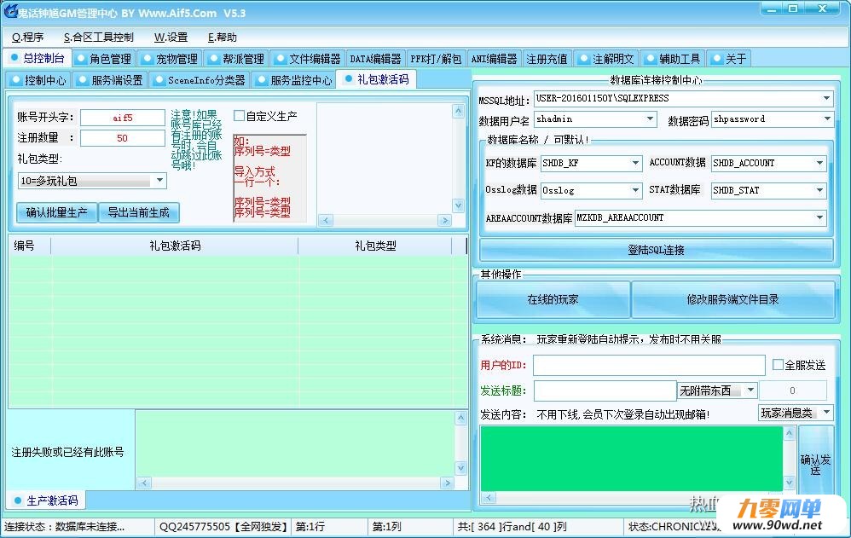The width and height of the screenshot is (851, 538).
Task: Go to the 注册充值 tab
Action: 547,59
